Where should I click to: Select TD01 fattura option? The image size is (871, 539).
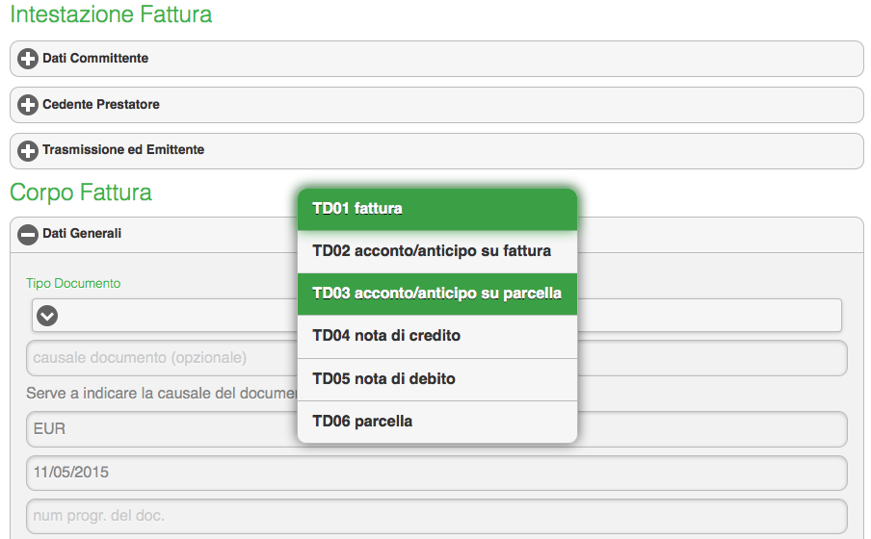click(436, 209)
